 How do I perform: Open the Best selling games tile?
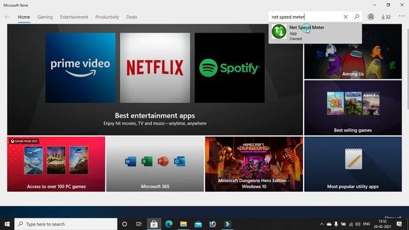coord(353,108)
